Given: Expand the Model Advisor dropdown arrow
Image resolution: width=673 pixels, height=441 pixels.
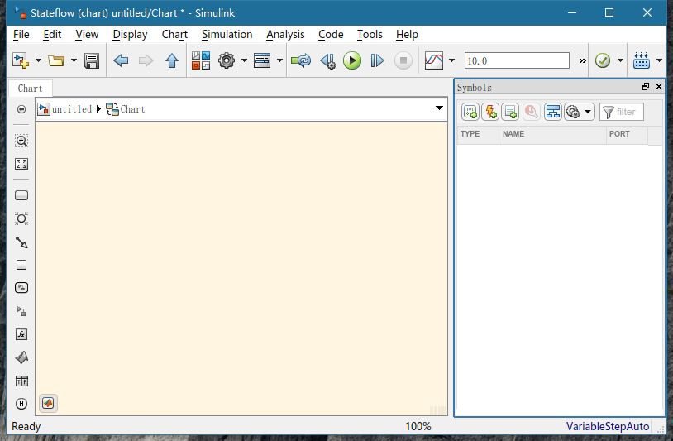Looking at the screenshot, I should pyautogui.click(x=620, y=60).
